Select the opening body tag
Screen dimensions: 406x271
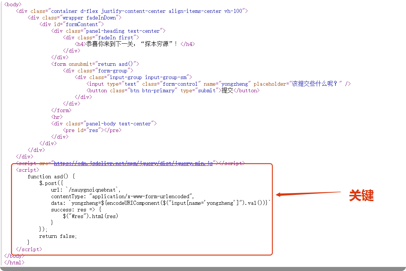13,4
